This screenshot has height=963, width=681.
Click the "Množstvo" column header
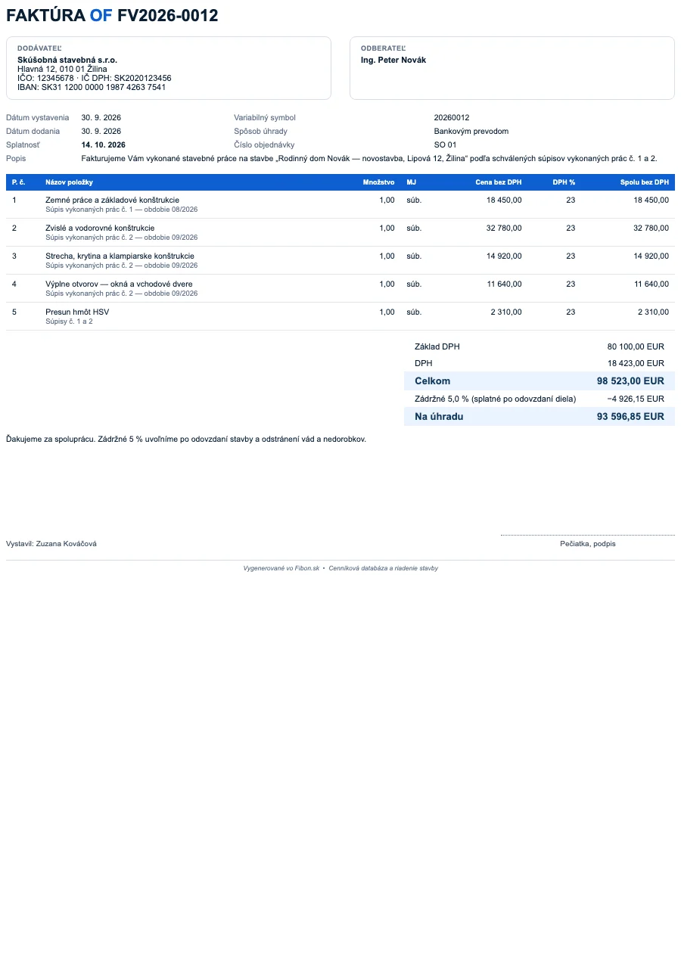point(378,182)
